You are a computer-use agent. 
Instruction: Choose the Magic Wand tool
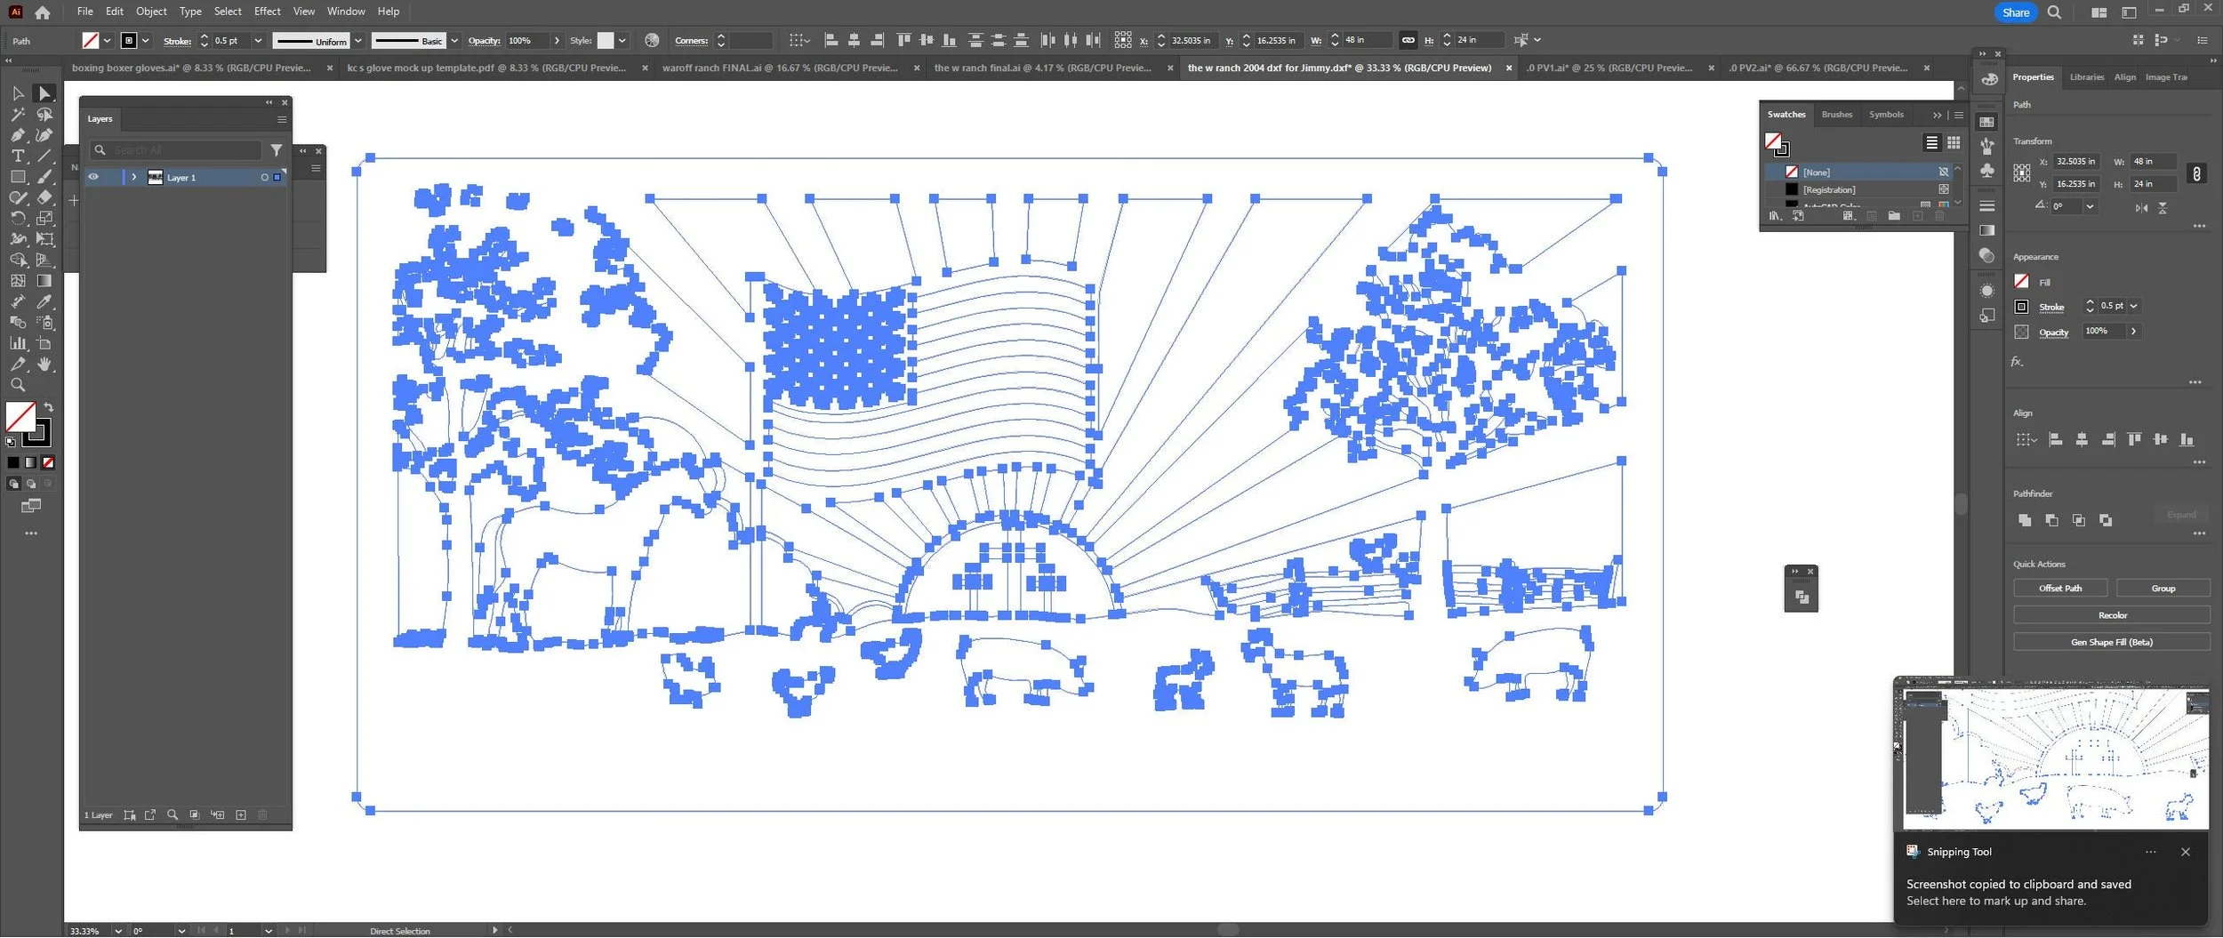pos(18,115)
